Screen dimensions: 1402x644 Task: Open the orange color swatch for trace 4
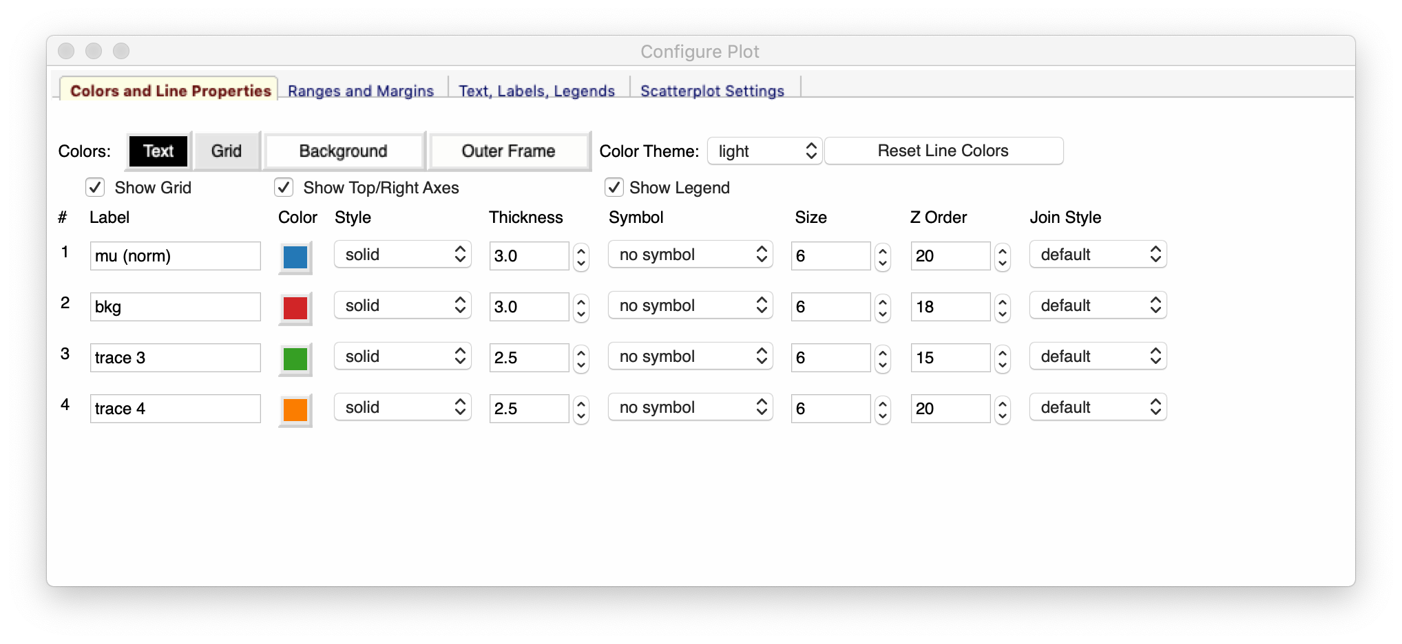295,410
